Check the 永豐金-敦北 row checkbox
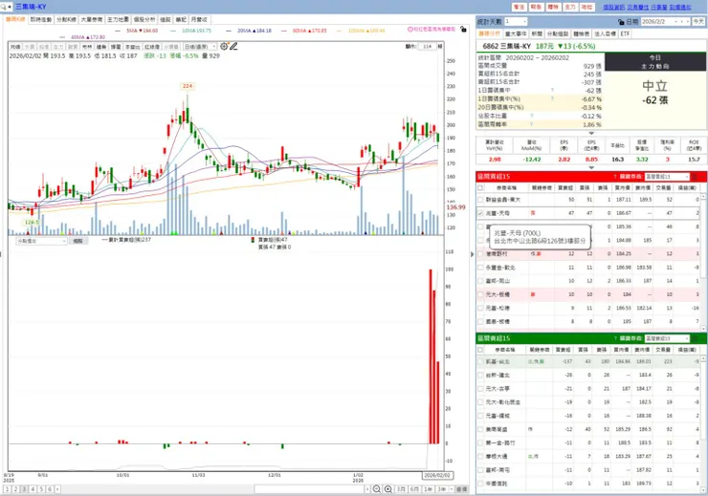708x496 pixels. pos(480,268)
